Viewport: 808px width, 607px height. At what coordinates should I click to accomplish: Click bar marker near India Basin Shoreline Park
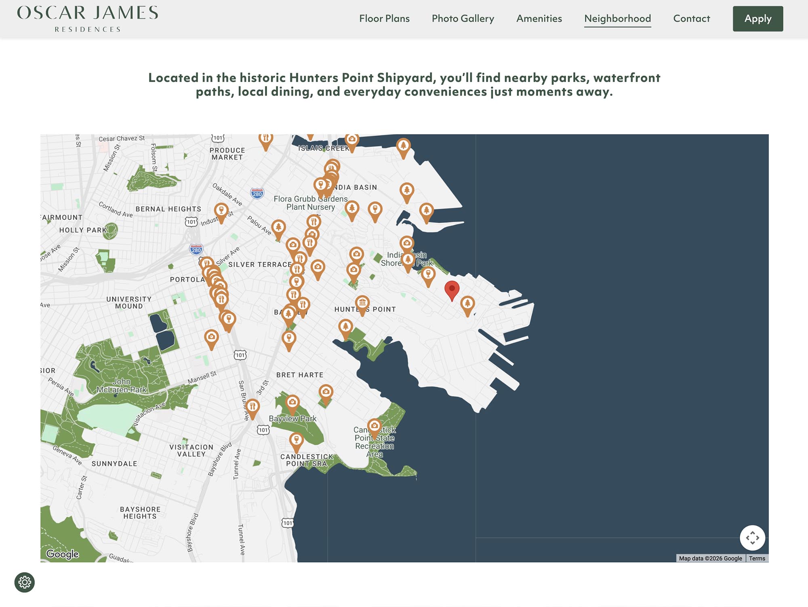(428, 277)
